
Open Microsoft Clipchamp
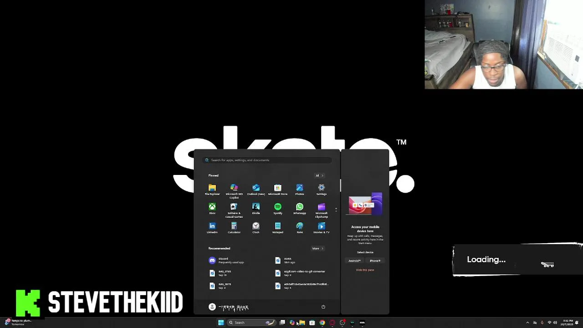[321, 210]
